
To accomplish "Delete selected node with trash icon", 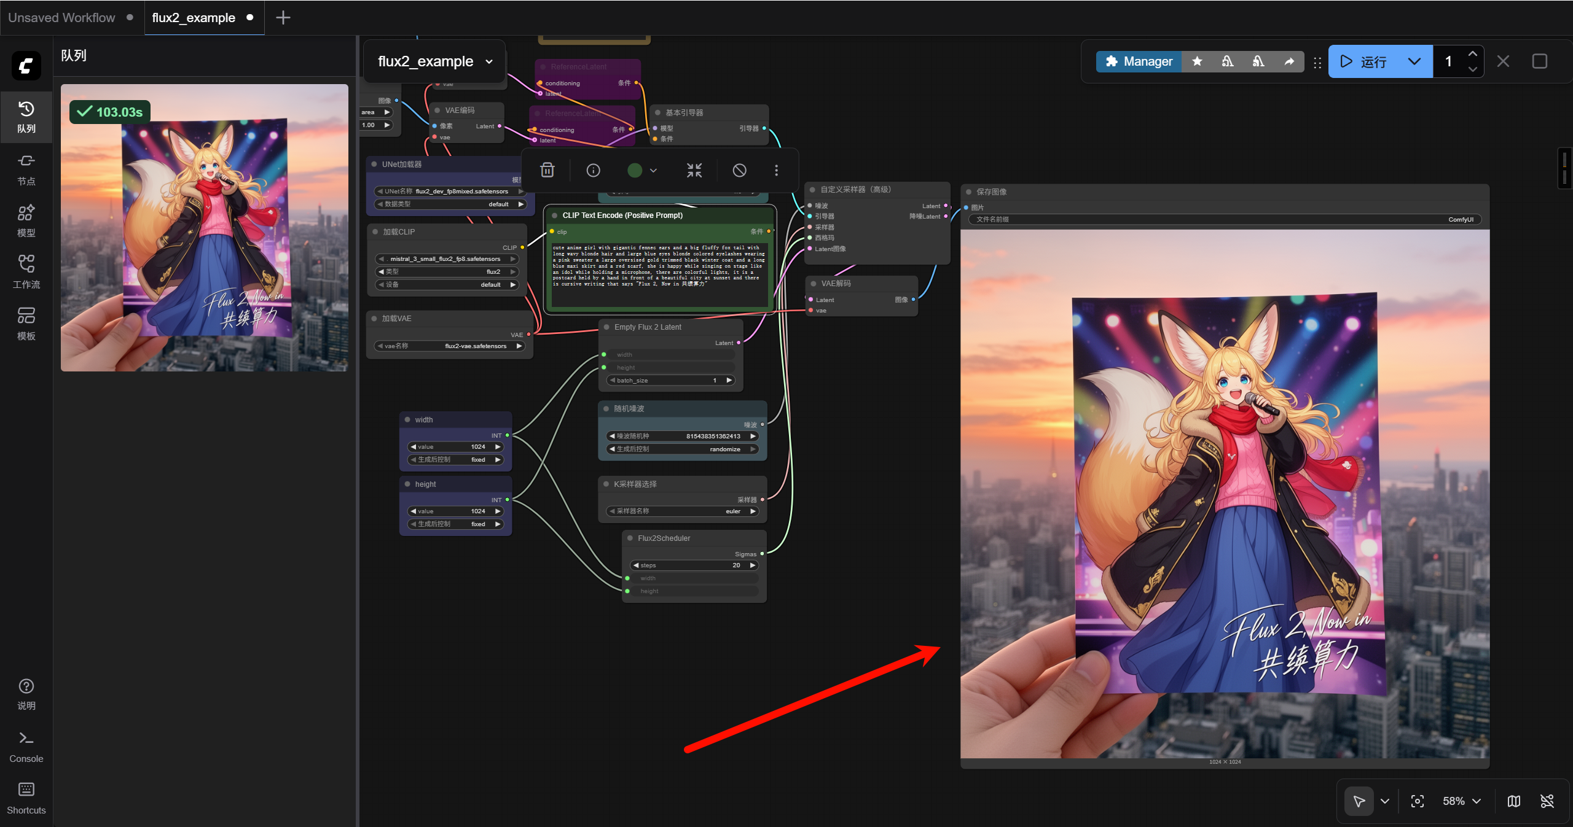I will coord(547,170).
